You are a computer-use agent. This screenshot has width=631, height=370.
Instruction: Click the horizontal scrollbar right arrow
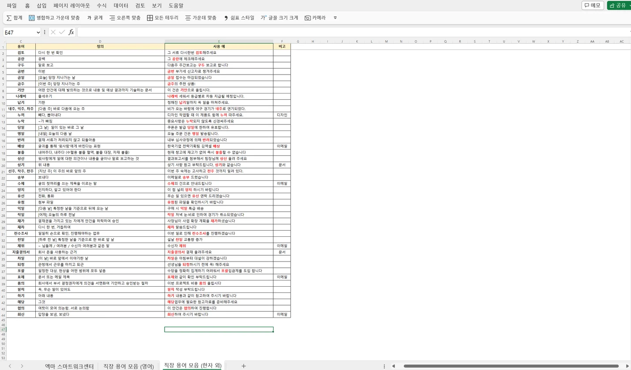point(627,366)
